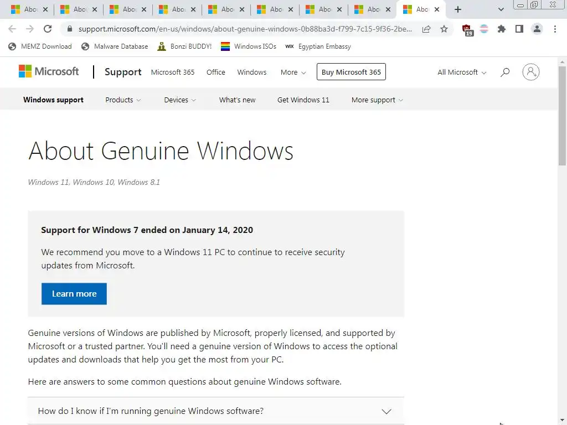Expand the Devices dropdown
The width and height of the screenshot is (567, 425).
[x=180, y=100]
